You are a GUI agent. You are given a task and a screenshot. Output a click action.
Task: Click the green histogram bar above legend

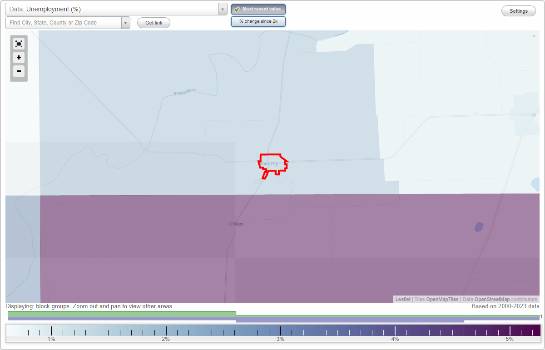pos(122,314)
